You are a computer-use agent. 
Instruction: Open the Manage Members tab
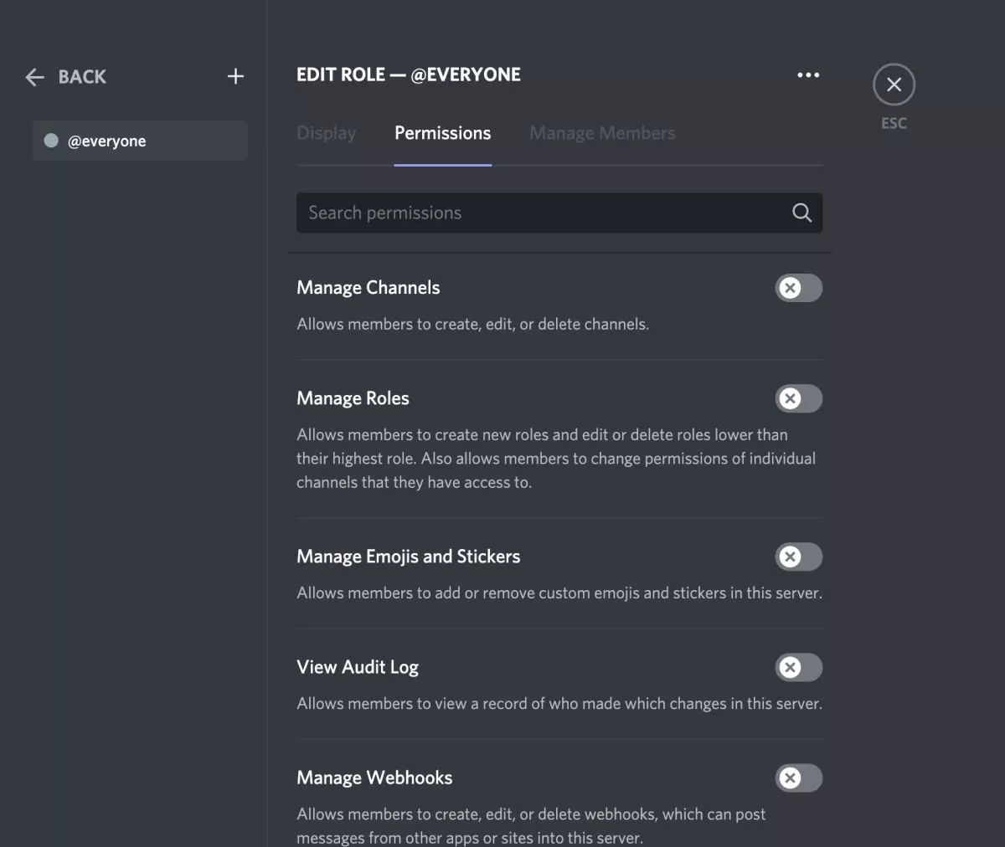click(602, 133)
